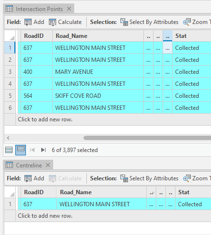
Task: Click Collected status in SKIFF COVE ROAD row
Action: 192,95
